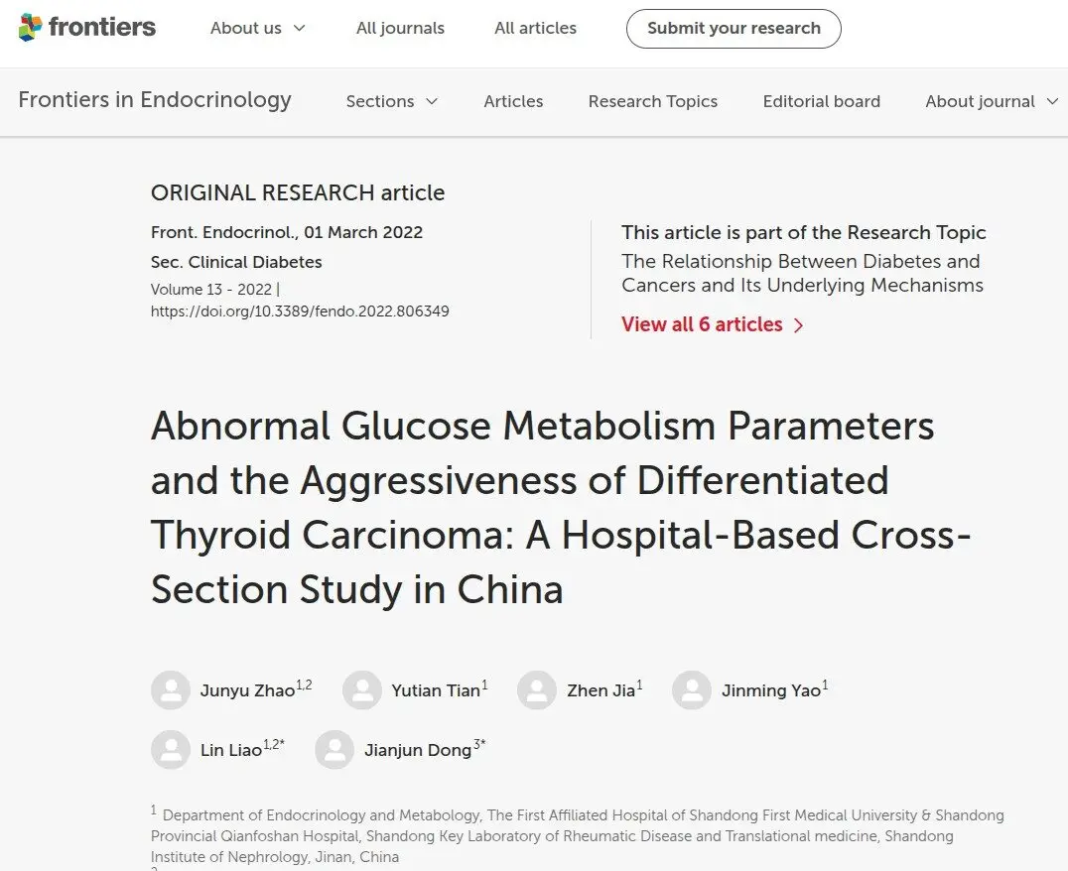
Task: Click the Submit your research button
Action: point(734,29)
